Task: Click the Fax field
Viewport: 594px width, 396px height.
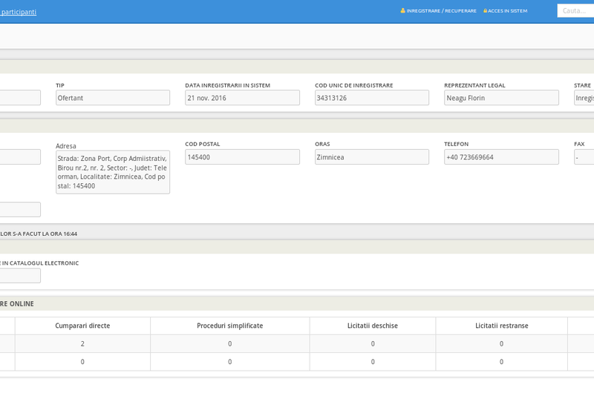Action: pyautogui.click(x=584, y=157)
